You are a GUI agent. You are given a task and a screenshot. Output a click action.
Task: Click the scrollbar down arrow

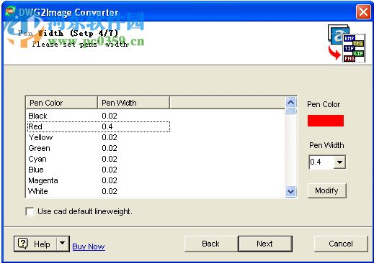click(x=291, y=191)
